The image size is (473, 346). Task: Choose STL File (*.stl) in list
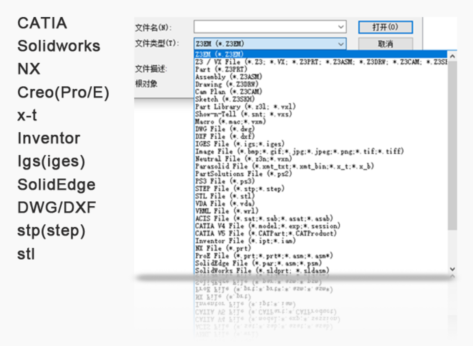pos(225,196)
